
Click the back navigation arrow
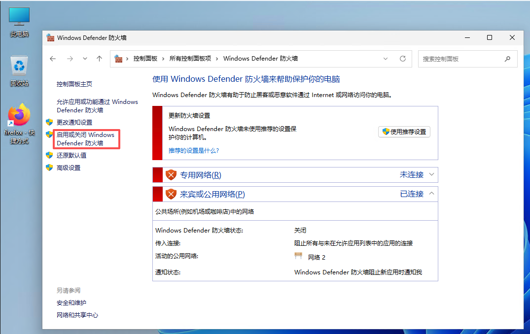[x=53, y=59]
